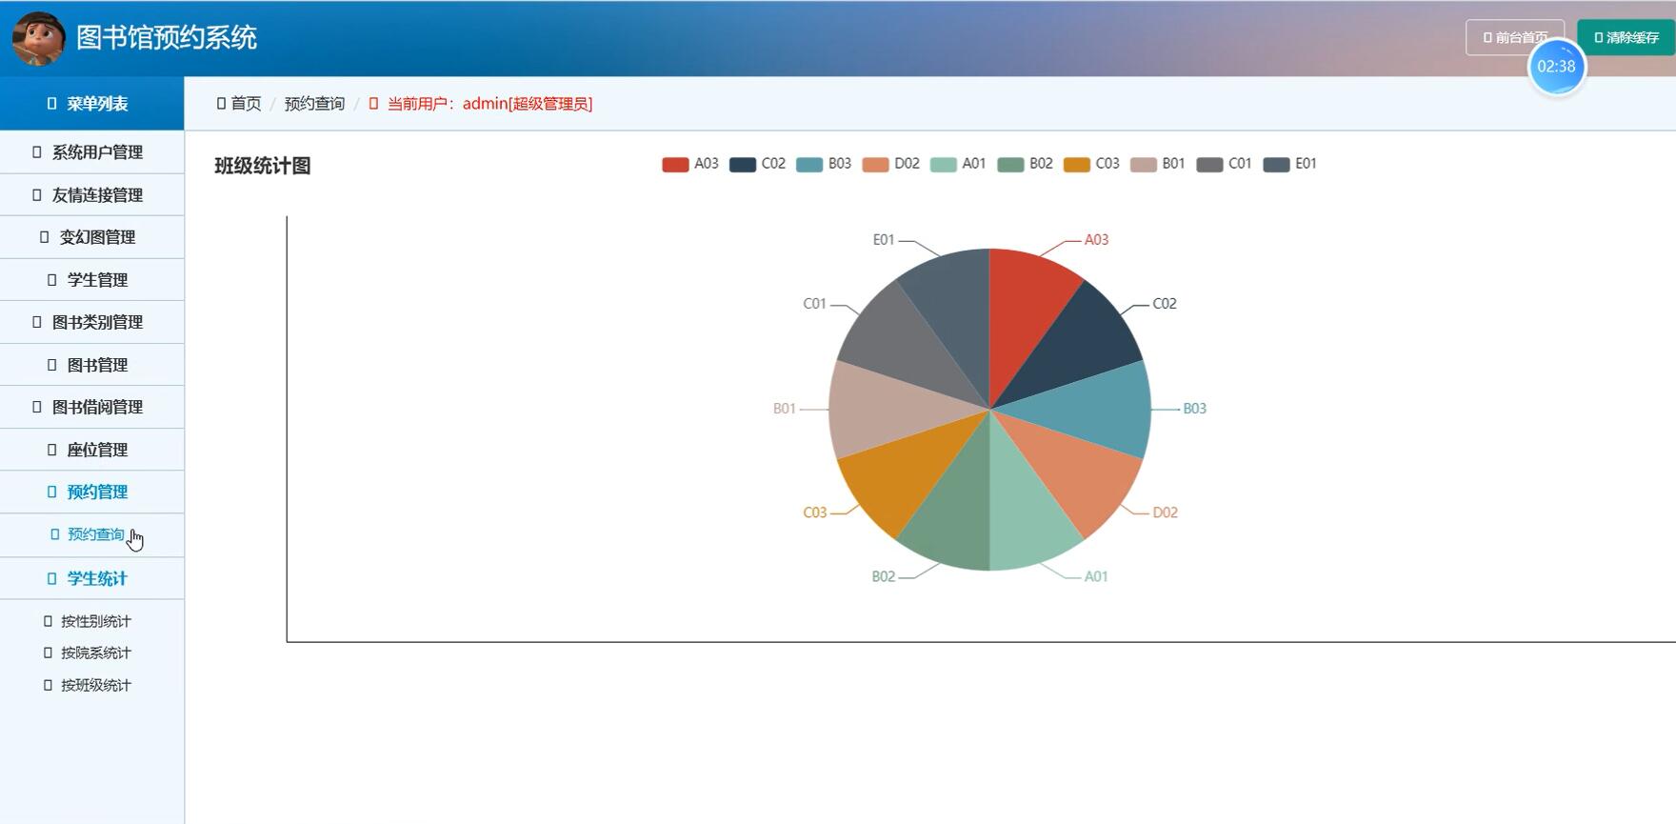
Task: Click the 02:38 timer bubble
Action: 1556,67
